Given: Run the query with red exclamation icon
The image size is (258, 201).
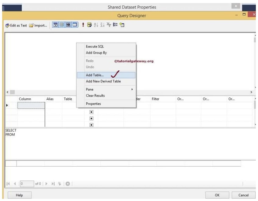Looking at the screenshot, I should pyautogui.click(x=83, y=25).
